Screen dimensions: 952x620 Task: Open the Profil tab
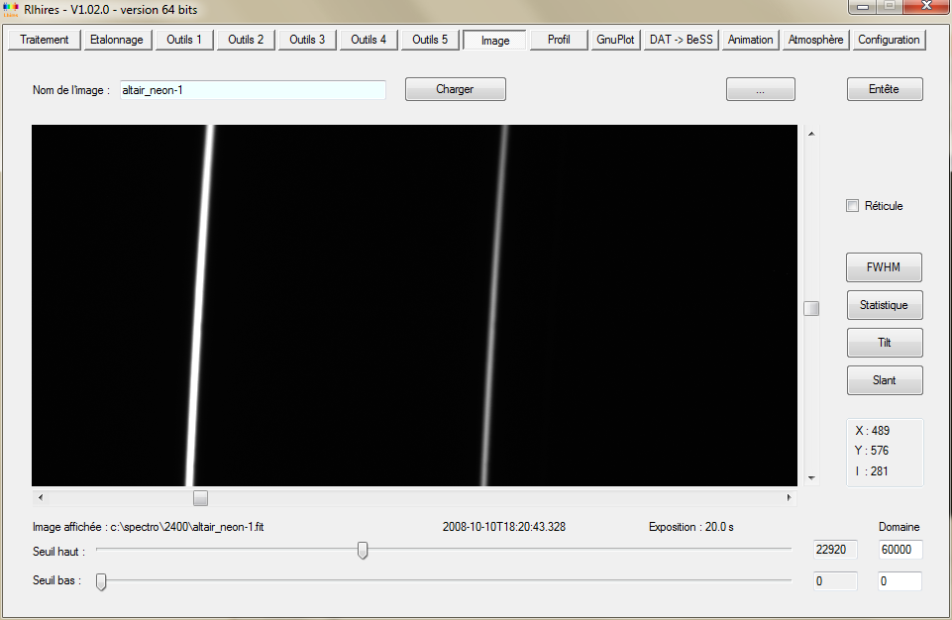pyautogui.click(x=559, y=40)
